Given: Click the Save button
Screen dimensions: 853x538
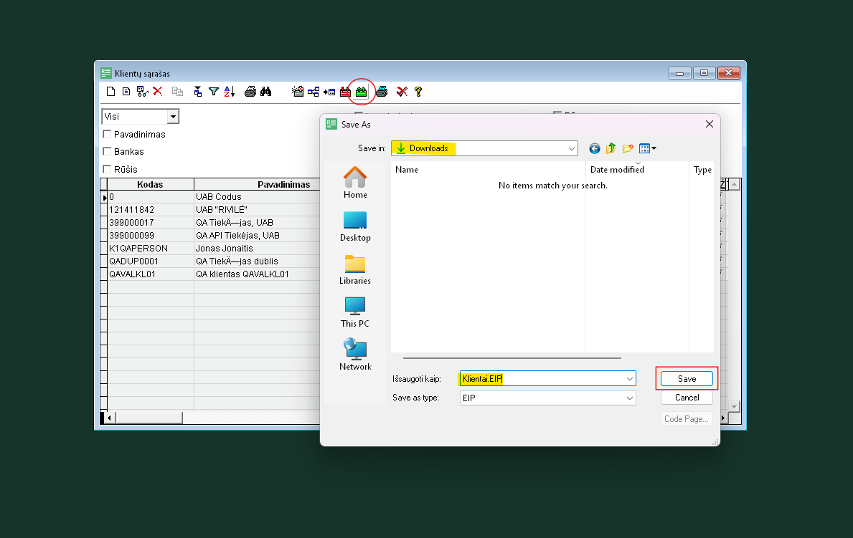Looking at the screenshot, I should pyautogui.click(x=687, y=379).
